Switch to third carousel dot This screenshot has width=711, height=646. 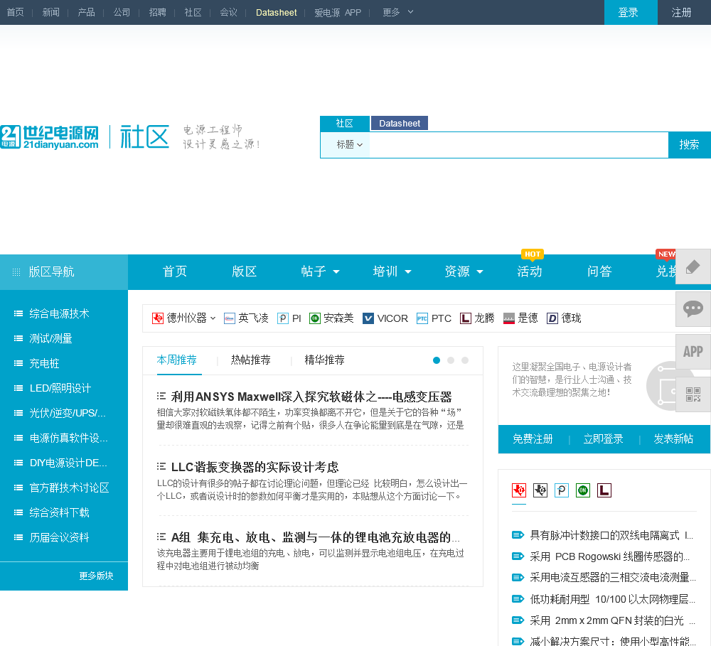tap(465, 360)
